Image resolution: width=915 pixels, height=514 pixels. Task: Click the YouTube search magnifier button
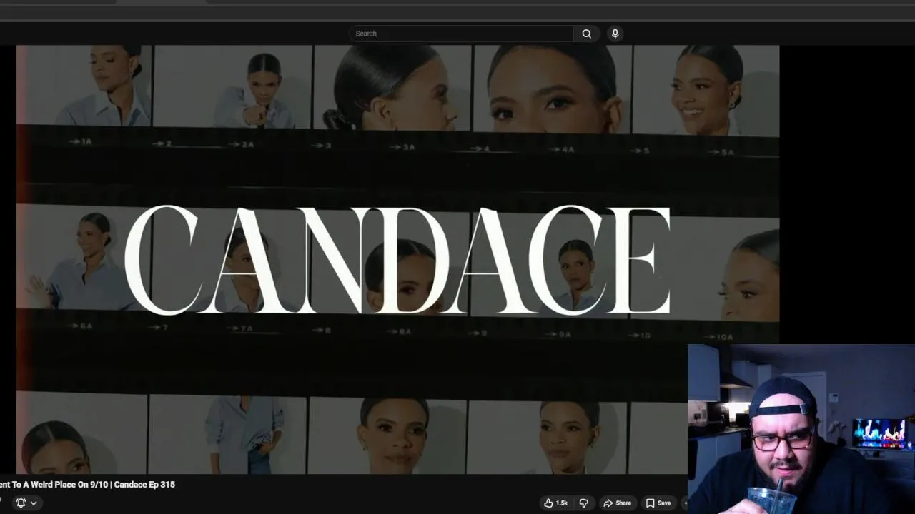click(x=586, y=34)
